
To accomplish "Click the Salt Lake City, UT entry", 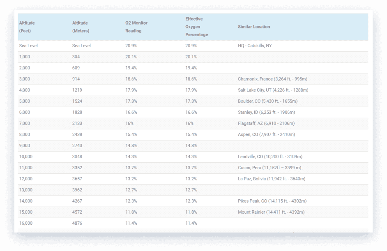I will tap(273, 90).
